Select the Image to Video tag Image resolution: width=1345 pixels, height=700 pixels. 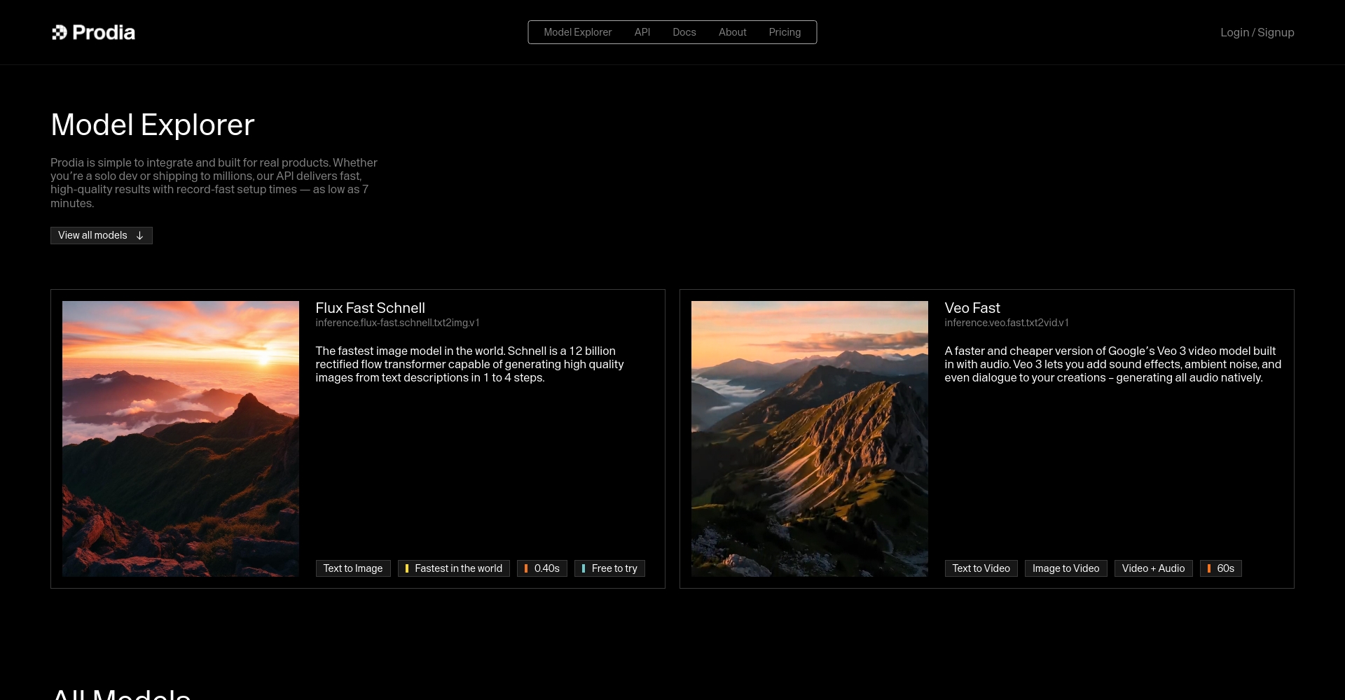point(1066,568)
